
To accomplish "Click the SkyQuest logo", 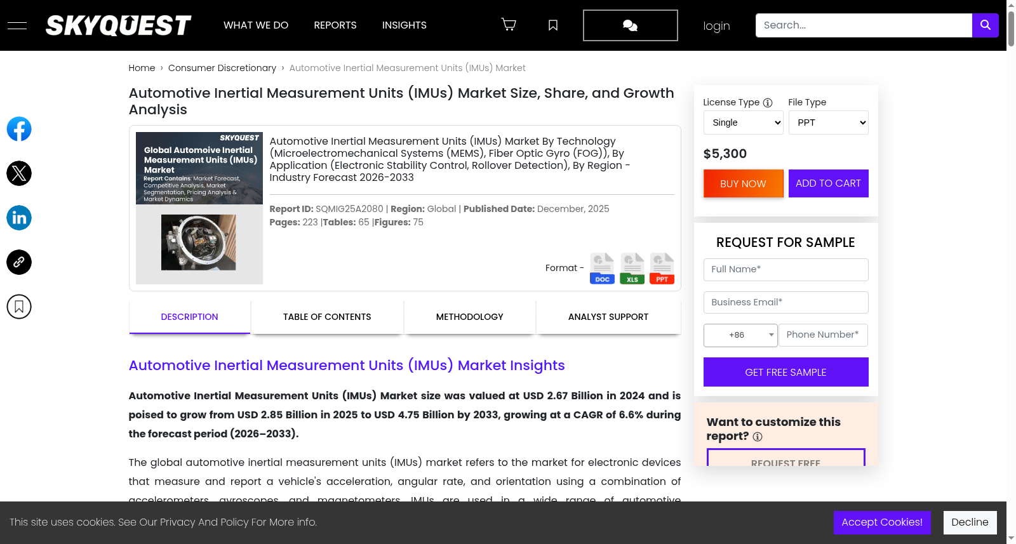I will pos(118,25).
